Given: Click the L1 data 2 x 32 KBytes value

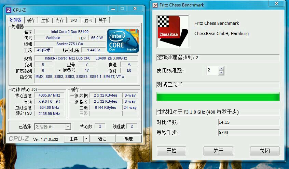Looking at the screenshot, I should [x=106, y=95].
